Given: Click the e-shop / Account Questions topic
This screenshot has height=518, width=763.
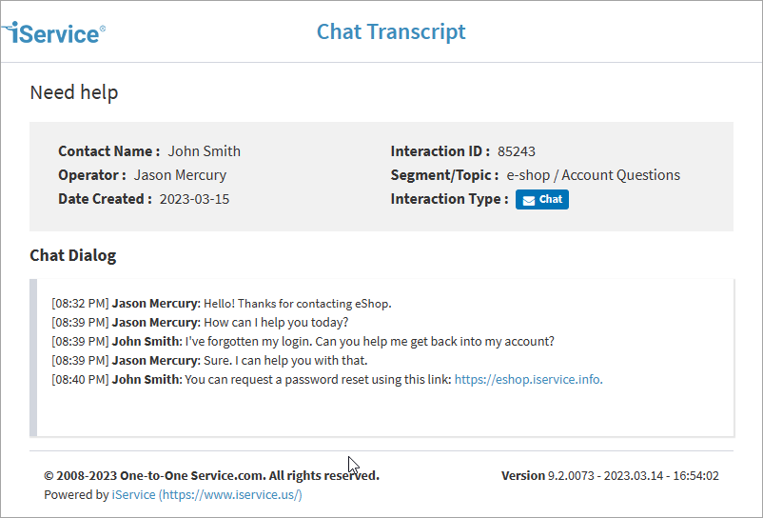Looking at the screenshot, I should 593,175.
